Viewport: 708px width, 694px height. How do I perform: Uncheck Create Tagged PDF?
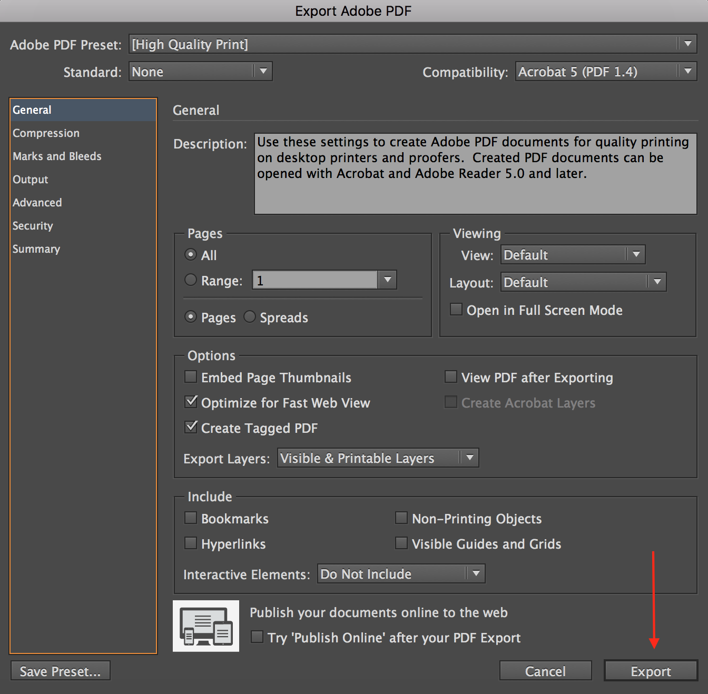click(x=191, y=427)
